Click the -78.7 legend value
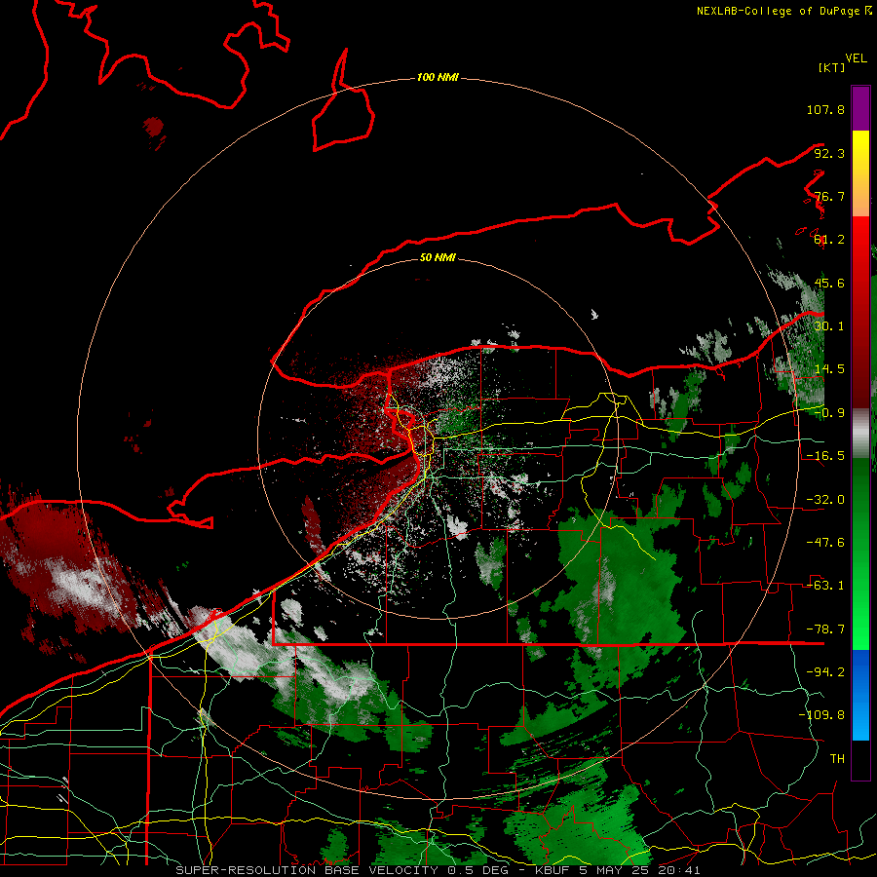The width and height of the screenshot is (877, 877). click(x=825, y=629)
